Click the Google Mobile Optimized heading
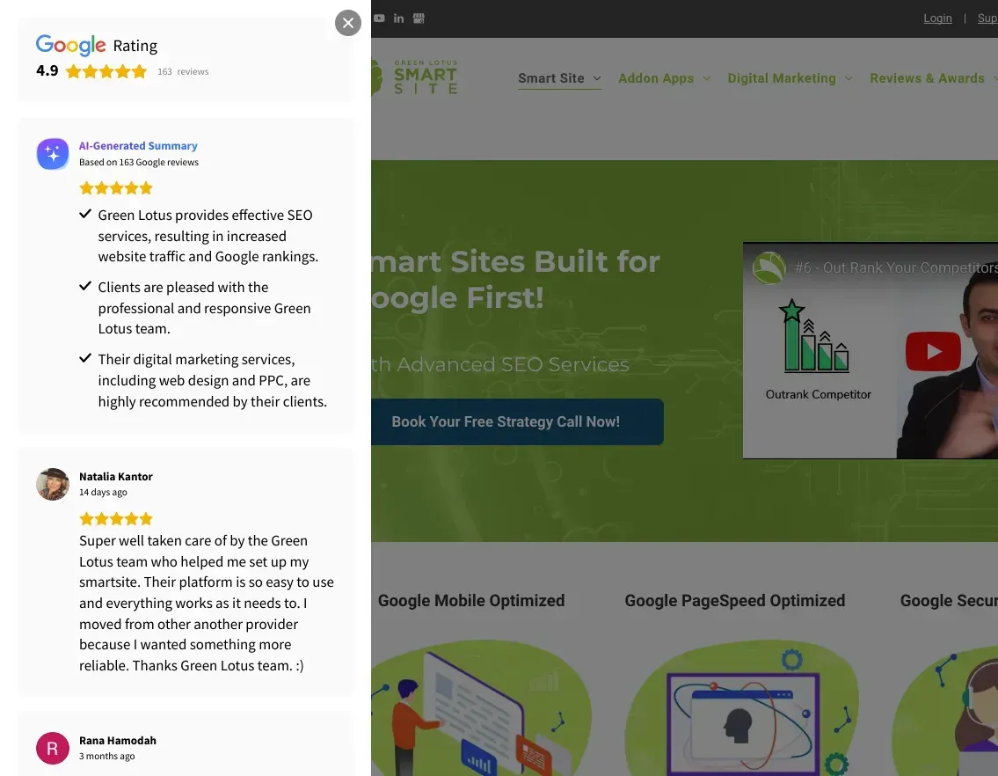Image resolution: width=998 pixels, height=776 pixels. click(471, 601)
